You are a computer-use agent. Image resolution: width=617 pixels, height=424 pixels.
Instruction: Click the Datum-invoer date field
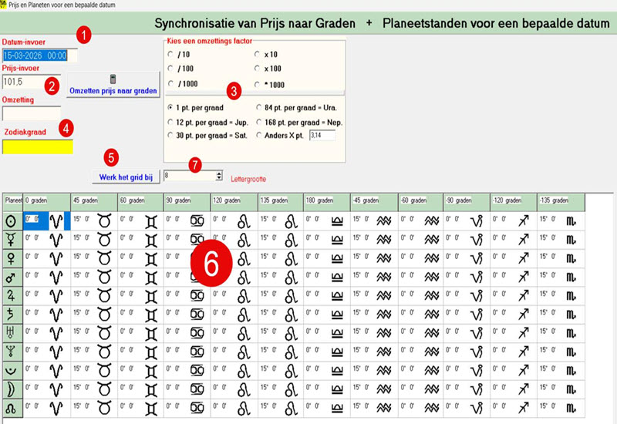[39, 56]
